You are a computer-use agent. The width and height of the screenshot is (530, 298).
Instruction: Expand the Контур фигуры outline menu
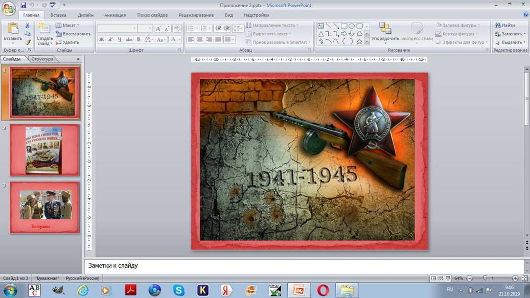tap(456, 34)
